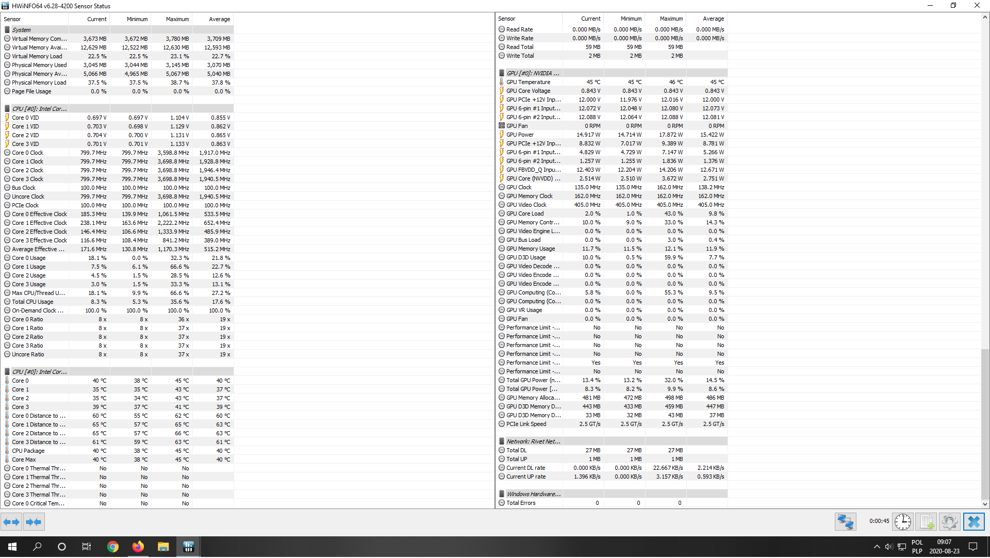Open taskbar search
The height and width of the screenshot is (558, 990).
pyautogui.click(x=37, y=547)
